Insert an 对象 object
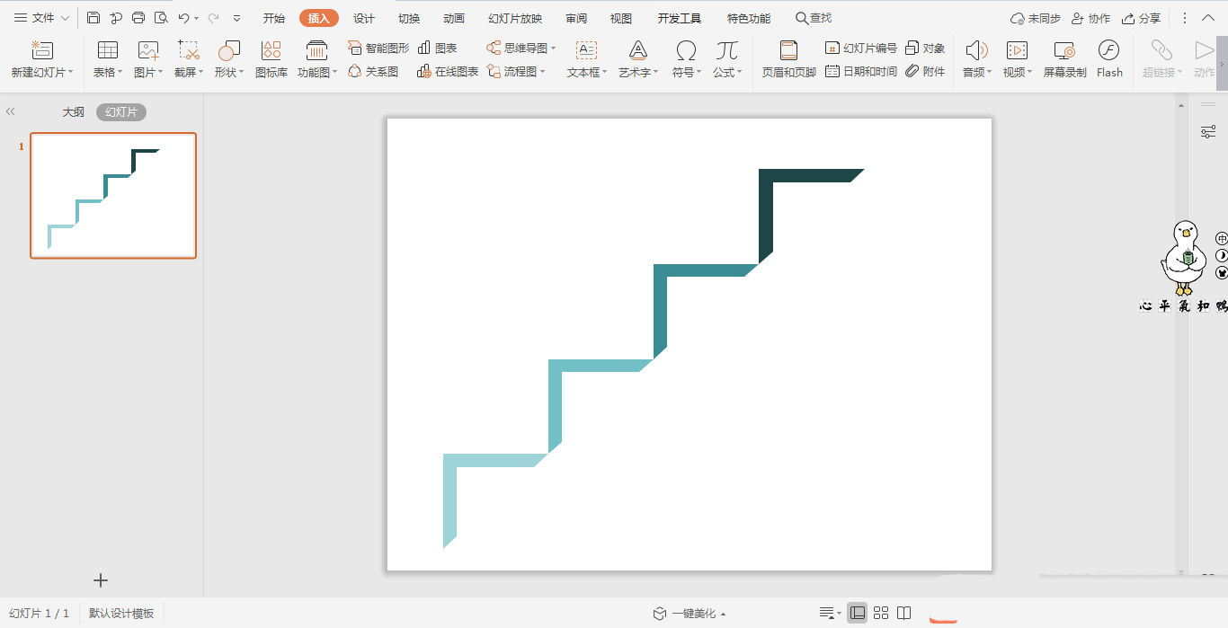 coord(925,48)
